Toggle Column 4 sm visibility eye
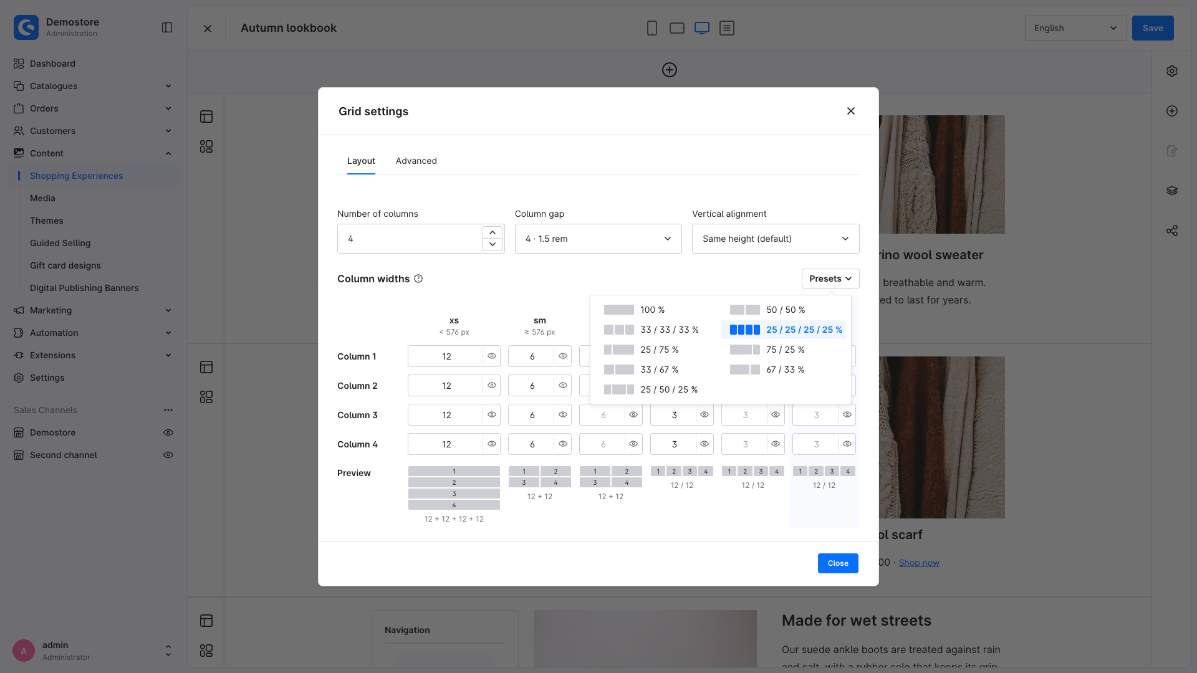1197x673 pixels. click(x=563, y=444)
